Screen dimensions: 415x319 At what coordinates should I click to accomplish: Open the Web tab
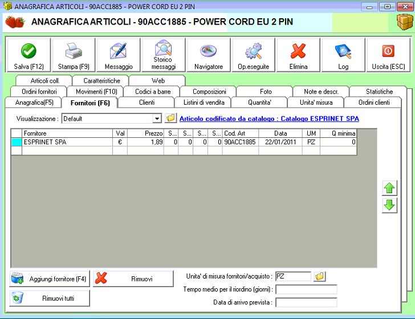(158, 81)
